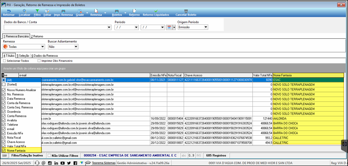
Task: Open the Teorema Sistemas link
Action: [104, 163]
